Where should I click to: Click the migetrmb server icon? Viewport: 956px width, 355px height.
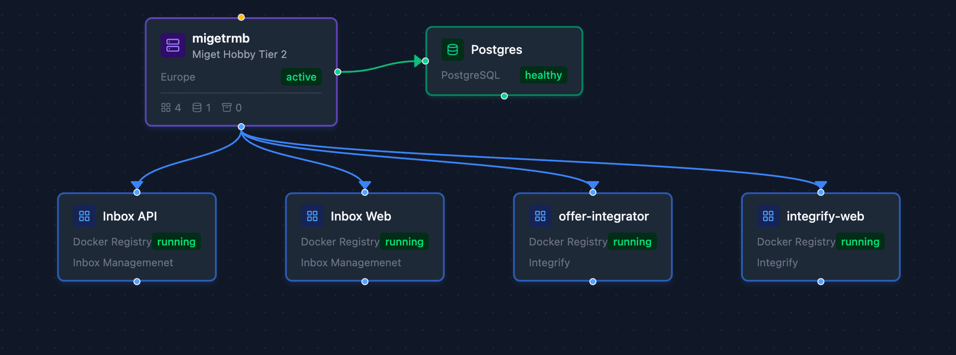(173, 45)
